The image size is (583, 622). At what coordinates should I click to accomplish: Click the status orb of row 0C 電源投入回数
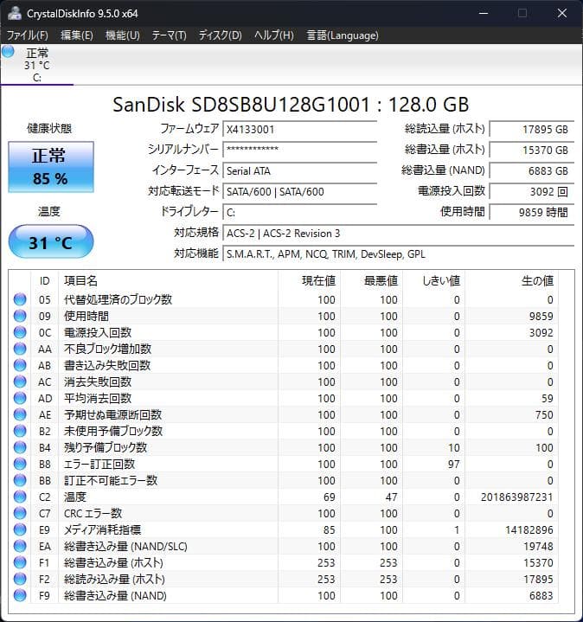pos(20,332)
